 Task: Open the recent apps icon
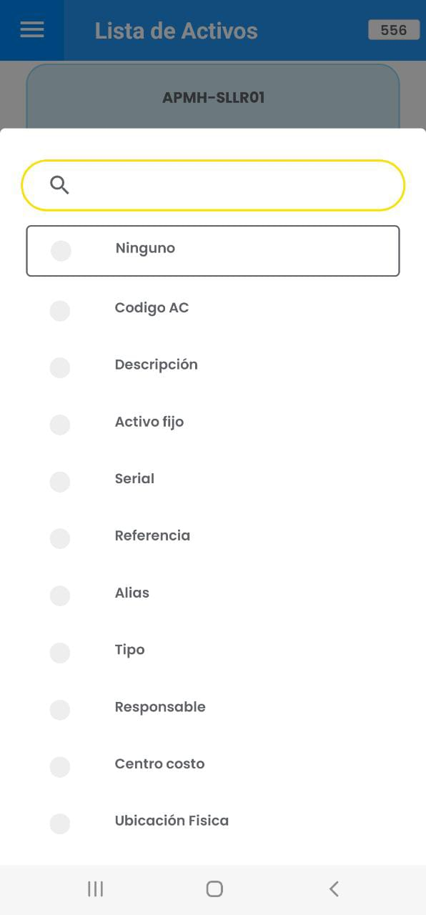tap(95, 889)
